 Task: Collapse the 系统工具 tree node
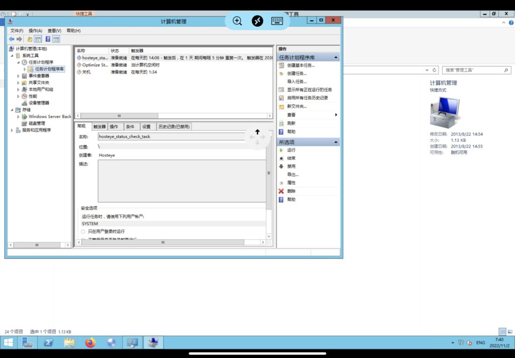(12, 56)
